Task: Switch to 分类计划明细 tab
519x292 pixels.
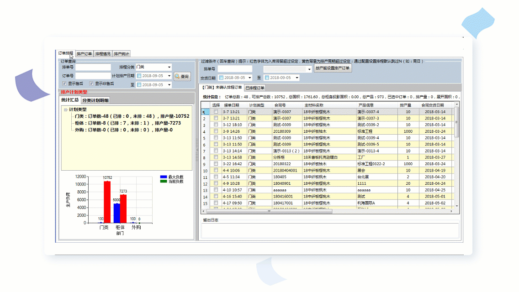Action: [x=95, y=100]
